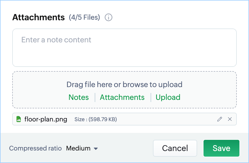Expand the caret arrow next to Medium
This screenshot has height=163, width=249.
pyautogui.click(x=96, y=149)
